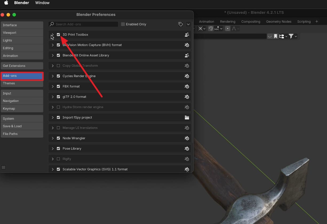Image resolution: width=327 pixels, height=224 pixels.
Task: Switch to the Geometry Nodes workspace tab
Action: 278,21
